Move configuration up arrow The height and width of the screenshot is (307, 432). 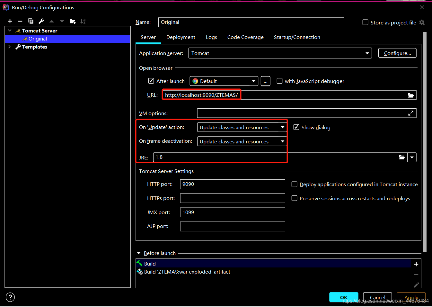point(52,21)
